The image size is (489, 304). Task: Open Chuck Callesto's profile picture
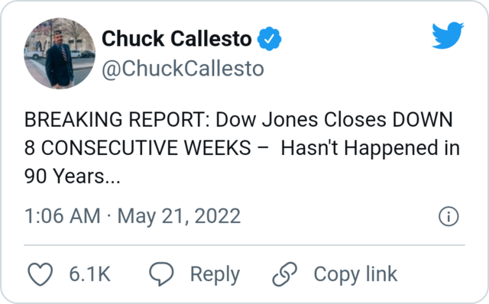tap(60, 53)
